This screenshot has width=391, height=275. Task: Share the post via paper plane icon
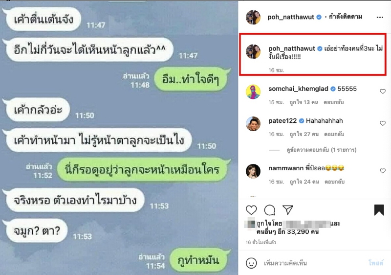(x=288, y=209)
